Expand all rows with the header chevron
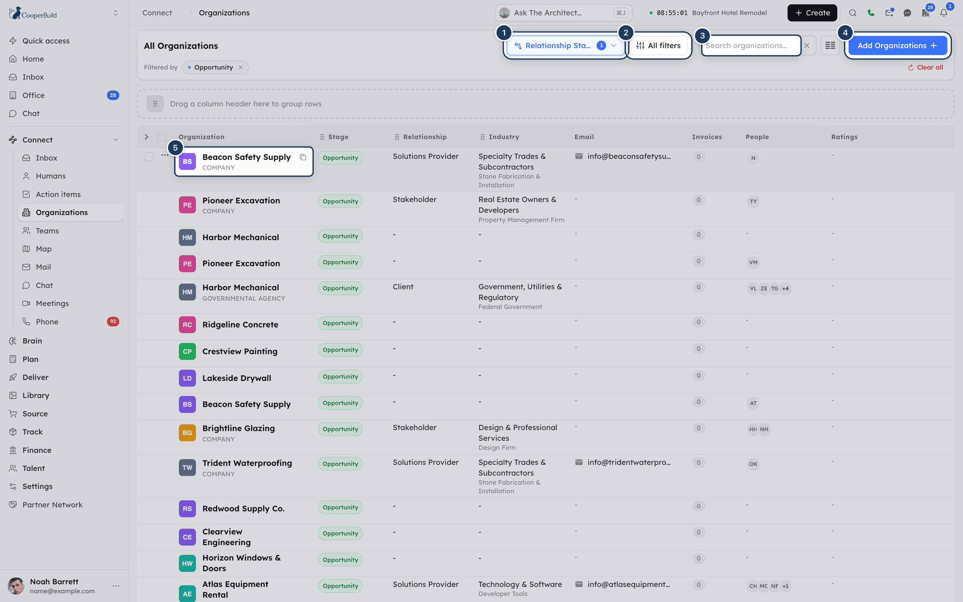The image size is (963, 602). 146,137
